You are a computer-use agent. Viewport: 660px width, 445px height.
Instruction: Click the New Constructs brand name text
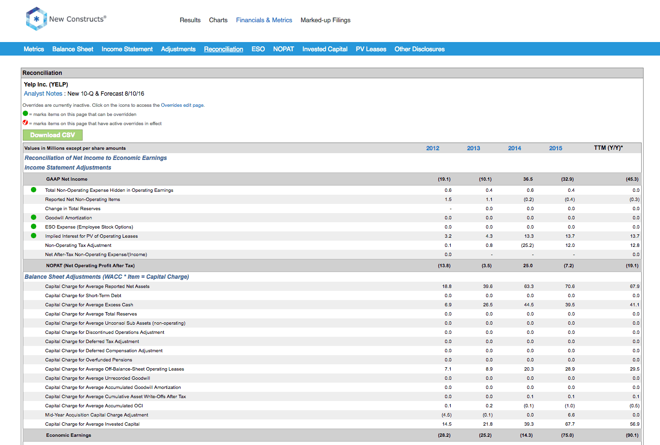[x=77, y=19]
